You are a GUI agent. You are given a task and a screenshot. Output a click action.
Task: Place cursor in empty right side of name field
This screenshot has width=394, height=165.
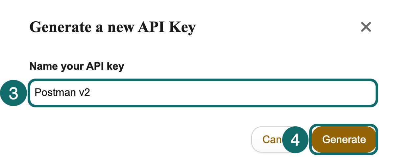(263, 93)
